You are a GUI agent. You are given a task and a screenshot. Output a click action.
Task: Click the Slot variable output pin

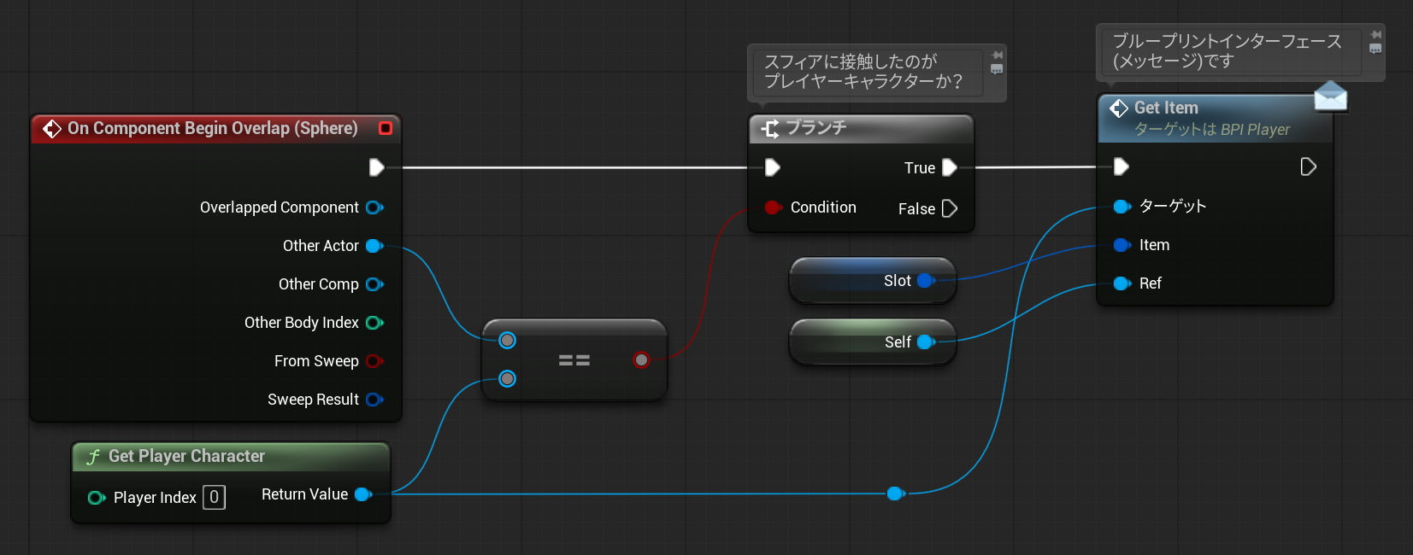point(926,281)
